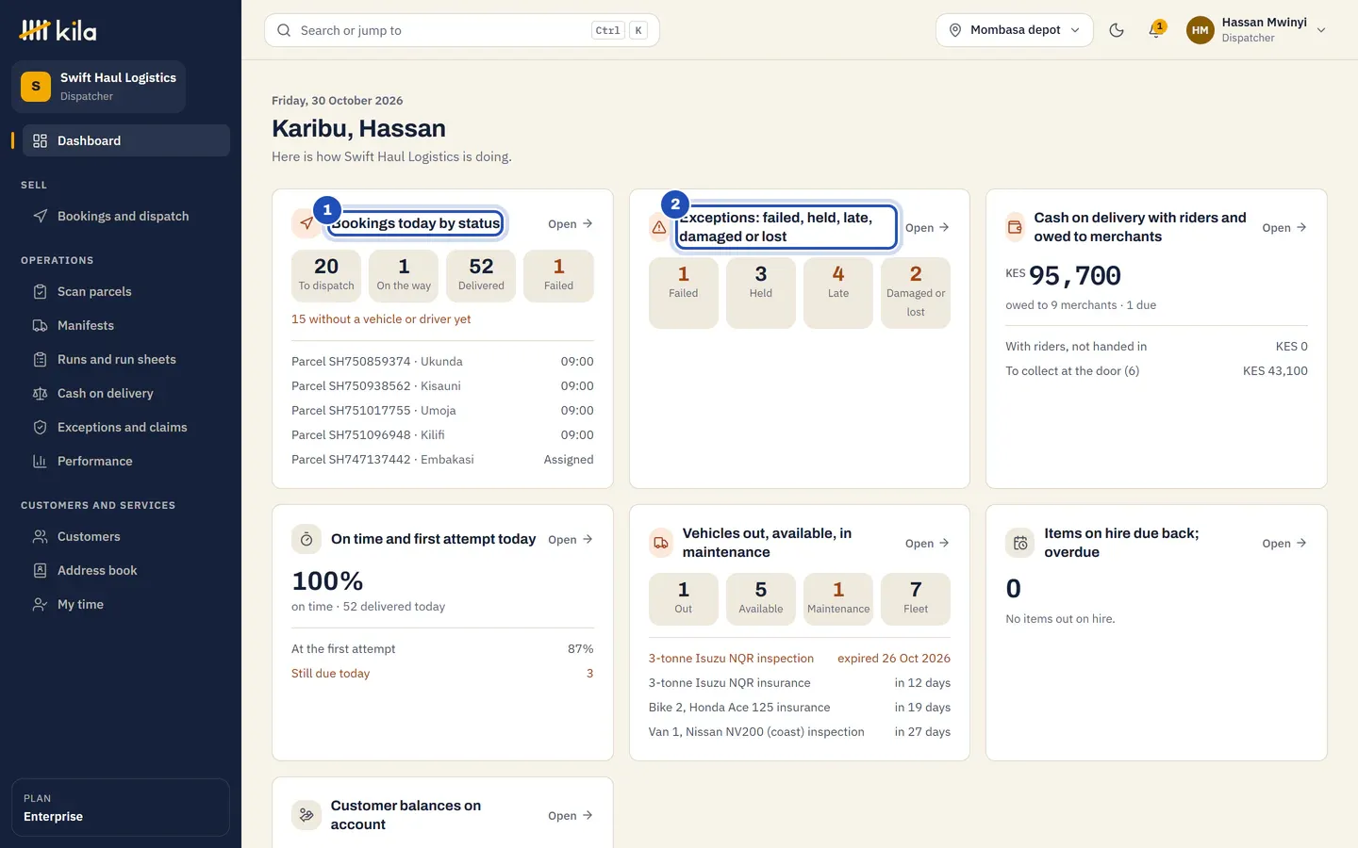Switch workspace via Swift Haul Logistics card
Image resolution: width=1358 pixels, height=848 pixels.
click(x=98, y=87)
